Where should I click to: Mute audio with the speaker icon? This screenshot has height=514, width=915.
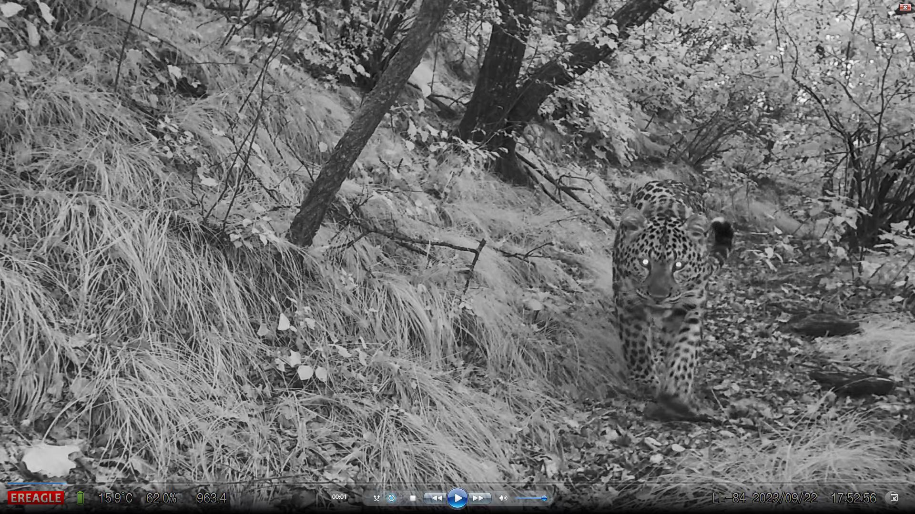click(503, 498)
